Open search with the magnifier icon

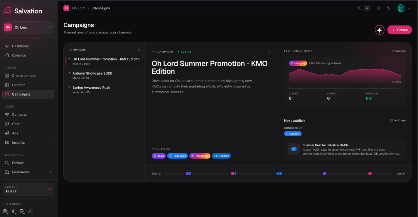pos(360,8)
